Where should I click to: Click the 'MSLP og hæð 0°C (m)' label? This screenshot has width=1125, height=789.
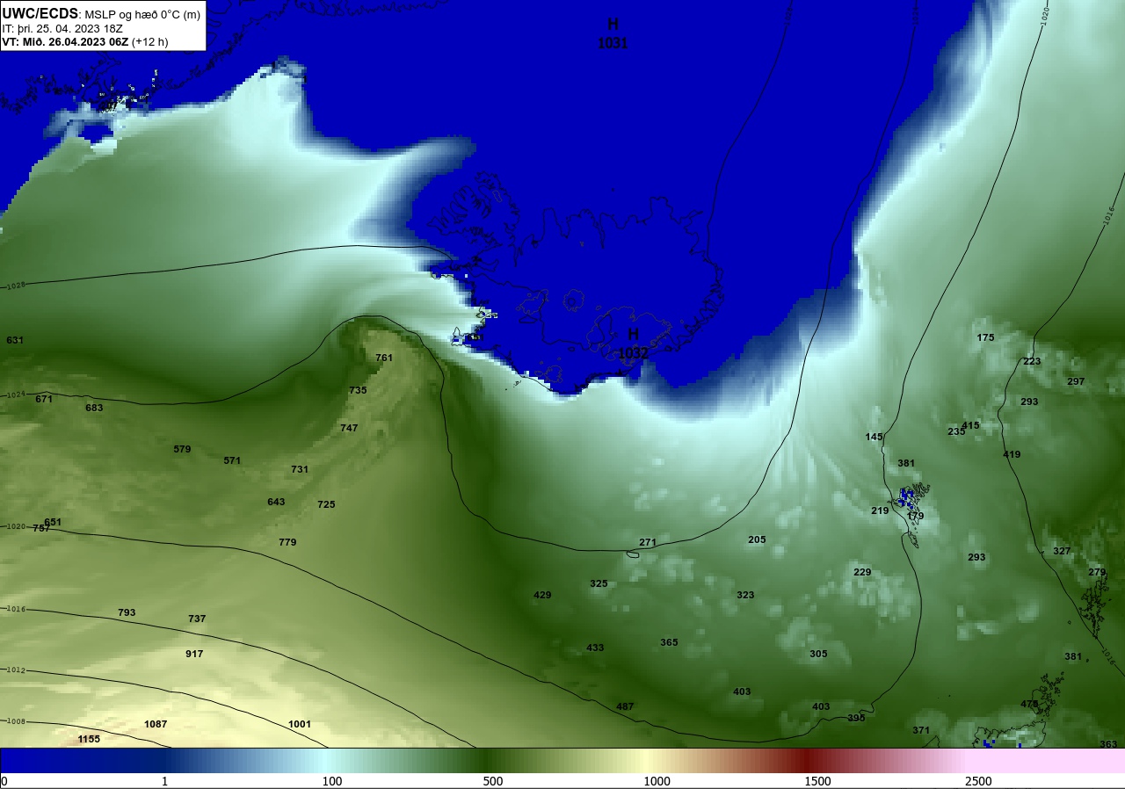pyautogui.click(x=142, y=14)
